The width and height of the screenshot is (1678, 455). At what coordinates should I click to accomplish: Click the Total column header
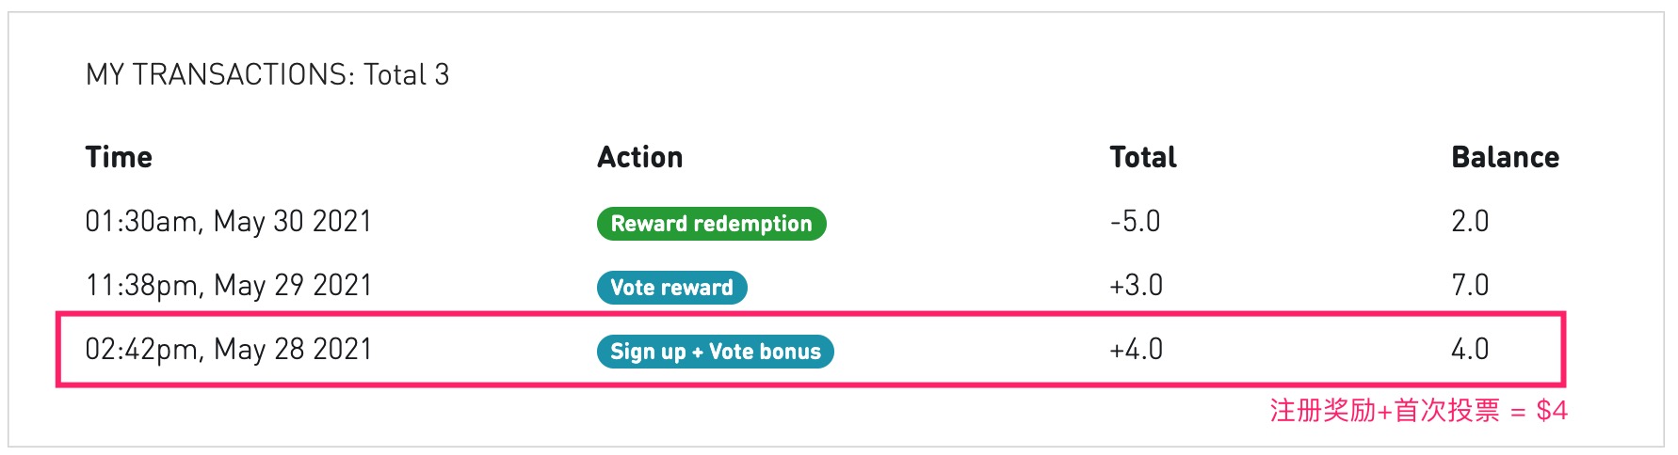pyautogui.click(x=1143, y=157)
